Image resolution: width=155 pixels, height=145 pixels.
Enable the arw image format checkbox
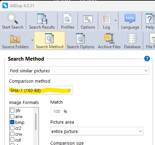click(x=12, y=116)
